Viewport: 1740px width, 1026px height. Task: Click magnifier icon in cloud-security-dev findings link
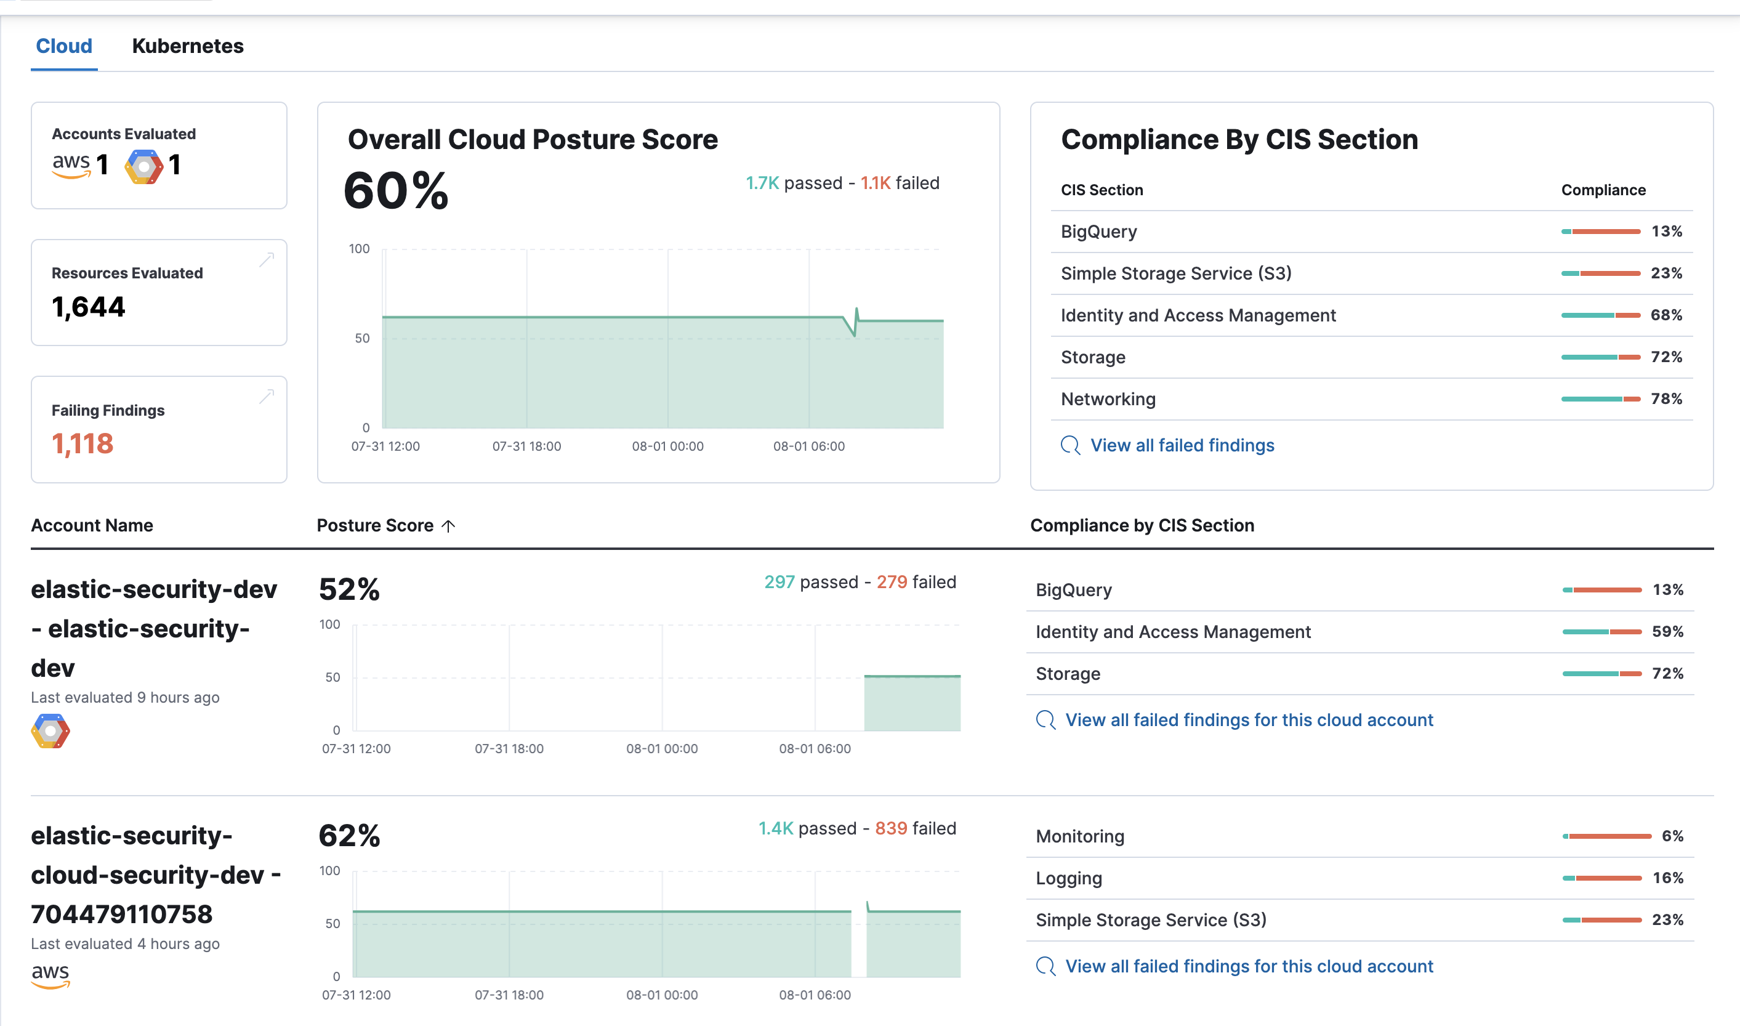(1045, 966)
